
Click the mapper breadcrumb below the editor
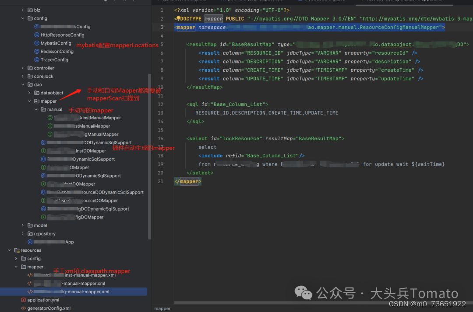click(162, 308)
